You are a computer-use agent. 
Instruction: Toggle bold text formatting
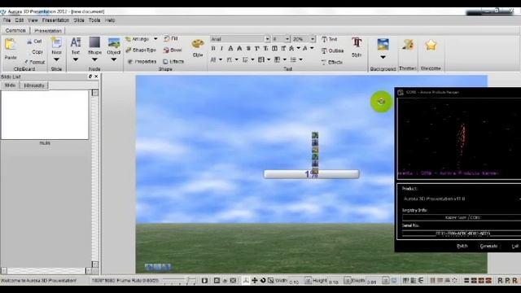213,49
